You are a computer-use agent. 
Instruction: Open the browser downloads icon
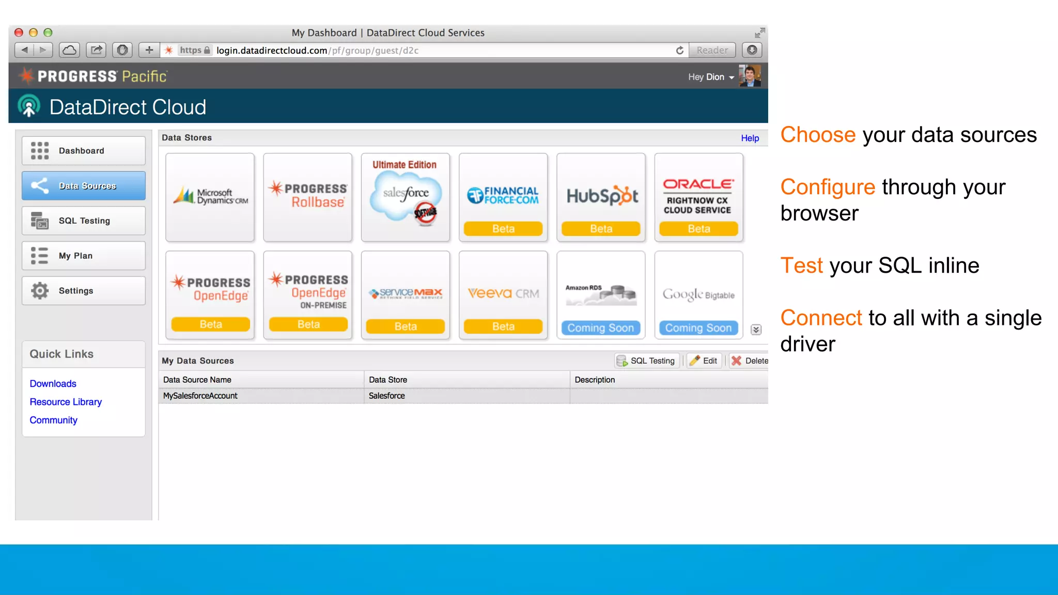(x=752, y=50)
